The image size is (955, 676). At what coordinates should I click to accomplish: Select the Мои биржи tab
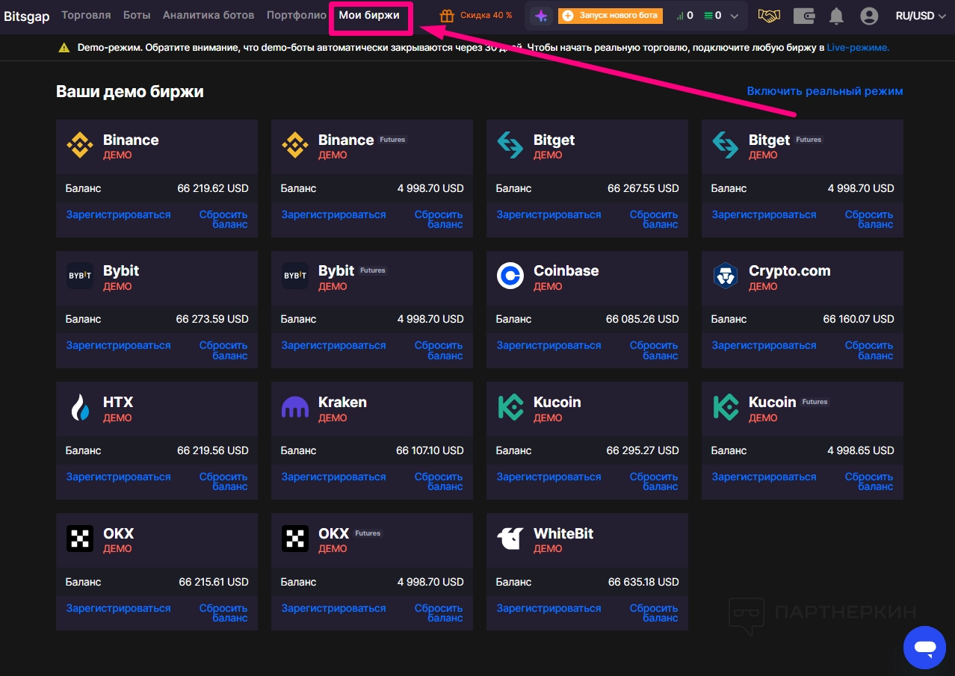click(x=369, y=15)
